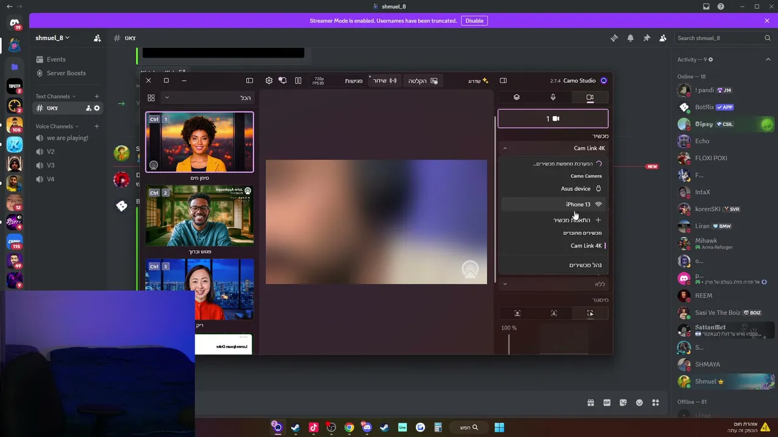Open the Discord emoji picker
778x437 pixels.
(639, 402)
